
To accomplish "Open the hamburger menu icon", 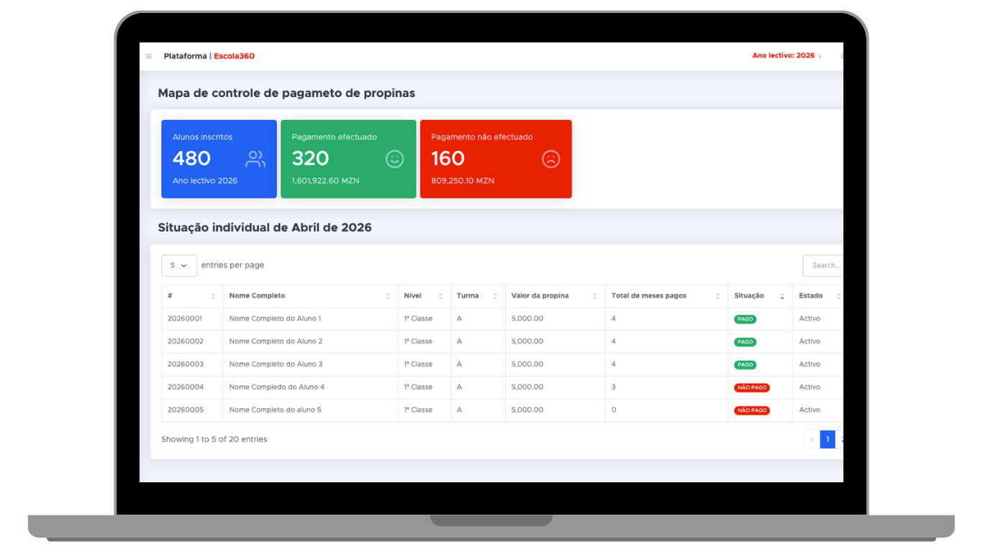I will pyautogui.click(x=149, y=56).
